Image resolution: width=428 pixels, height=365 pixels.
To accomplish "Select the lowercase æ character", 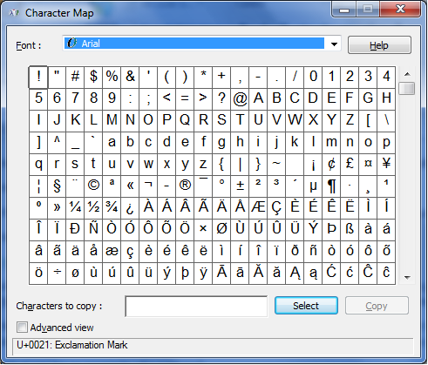I will [112, 252].
